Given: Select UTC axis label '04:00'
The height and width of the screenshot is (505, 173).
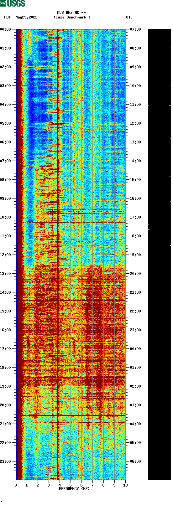Looking at the screenshot, I should click(135, 424).
